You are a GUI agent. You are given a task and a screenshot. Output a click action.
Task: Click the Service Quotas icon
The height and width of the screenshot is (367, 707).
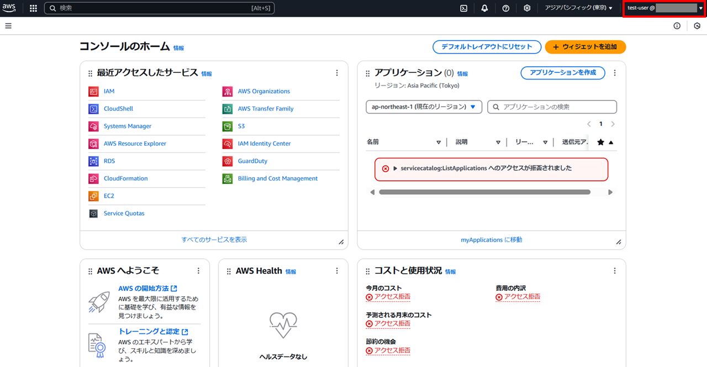click(x=93, y=214)
